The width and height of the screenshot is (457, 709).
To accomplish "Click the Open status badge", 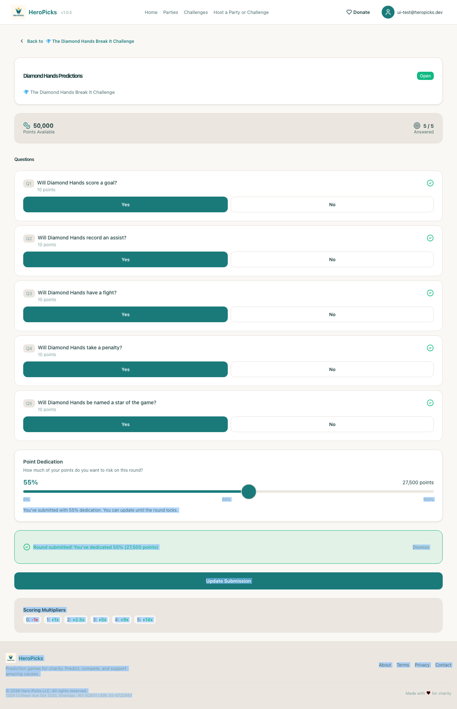I will point(425,76).
